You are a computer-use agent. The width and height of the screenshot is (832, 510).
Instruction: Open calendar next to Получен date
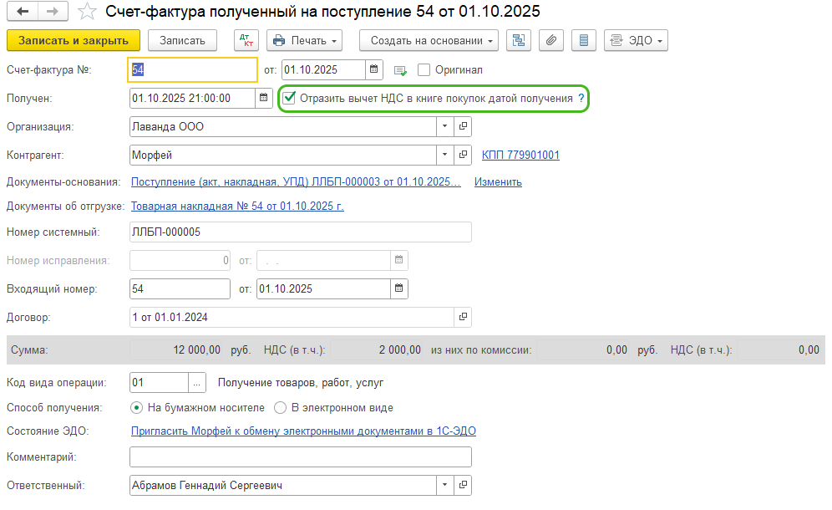tap(264, 98)
